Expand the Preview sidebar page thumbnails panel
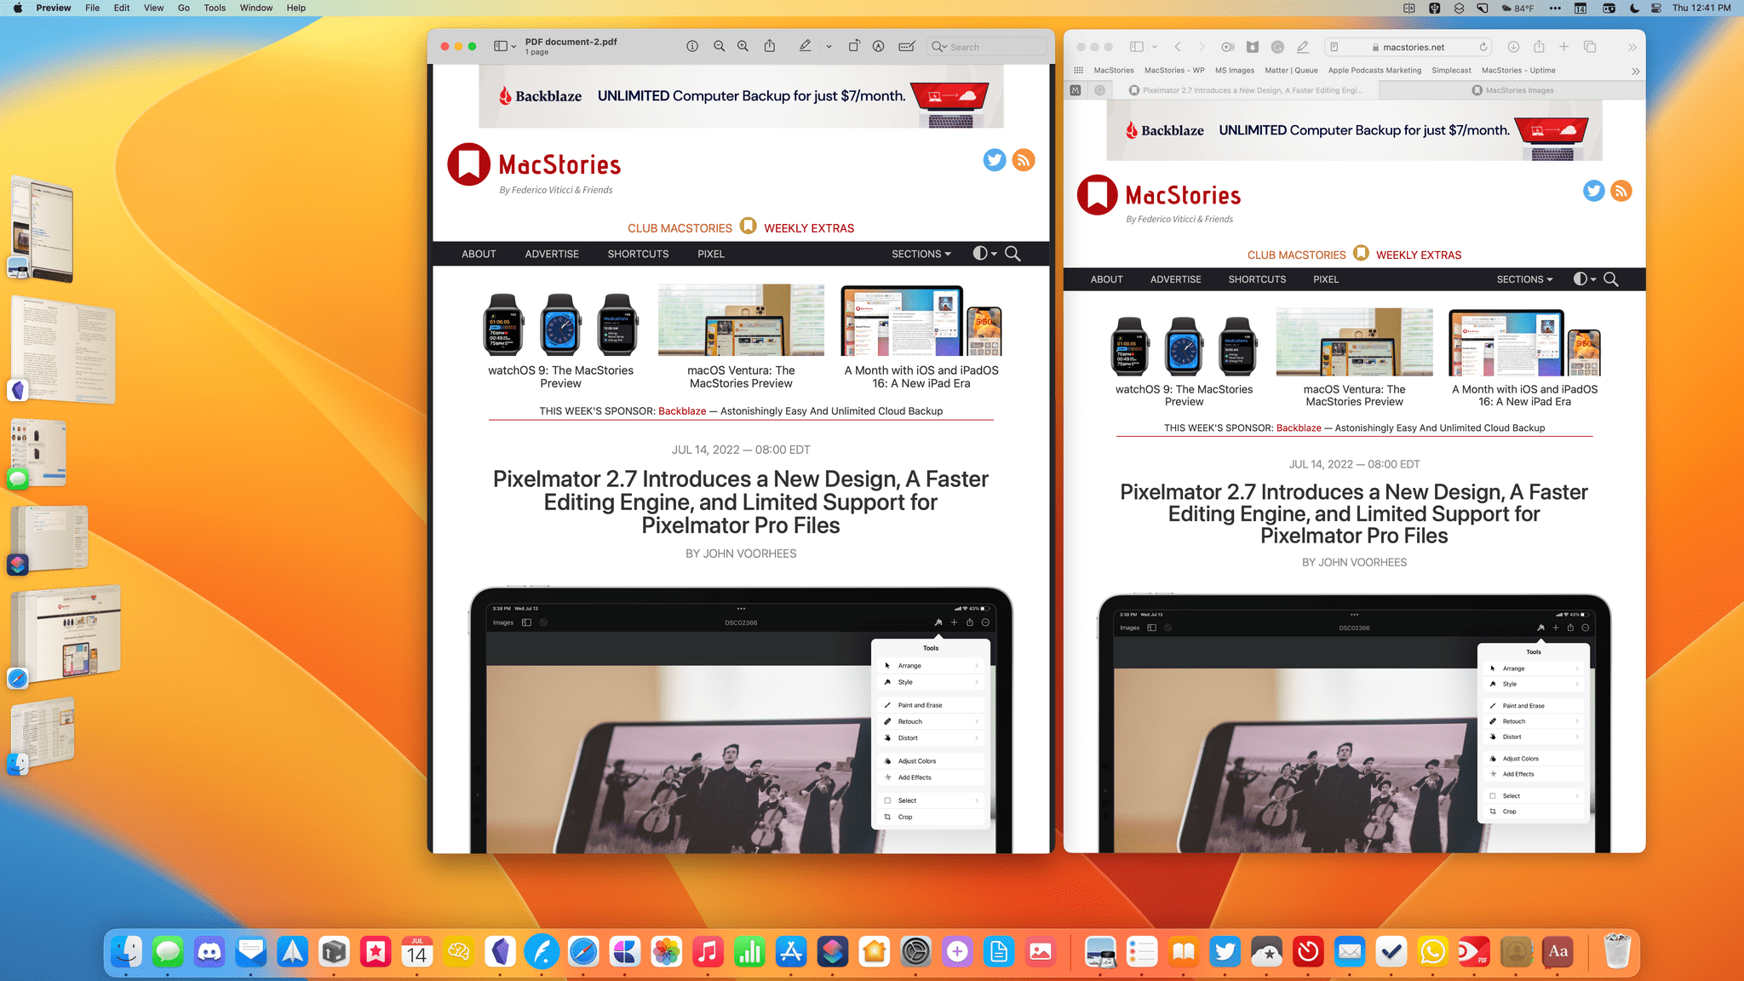The height and width of the screenshot is (981, 1744). [x=500, y=47]
